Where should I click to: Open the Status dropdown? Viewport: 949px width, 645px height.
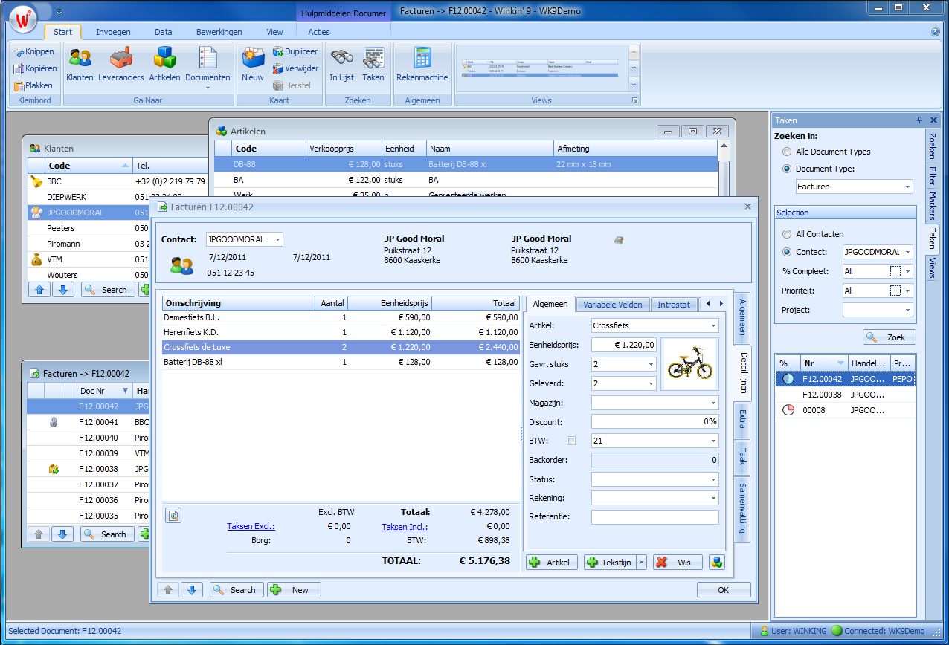coord(713,480)
